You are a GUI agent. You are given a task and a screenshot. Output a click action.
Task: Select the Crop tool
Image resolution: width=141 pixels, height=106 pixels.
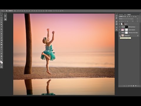pos(1,24)
